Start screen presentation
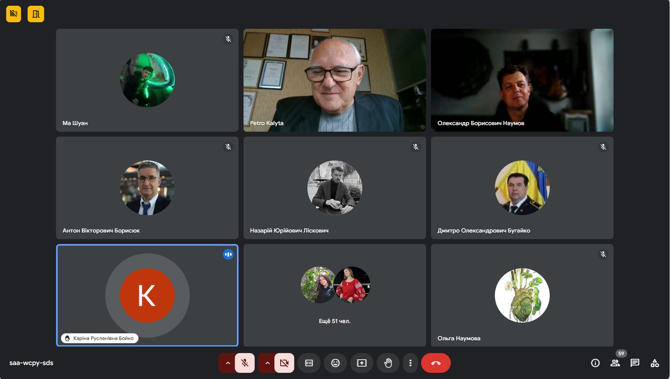 pyautogui.click(x=362, y=363)
